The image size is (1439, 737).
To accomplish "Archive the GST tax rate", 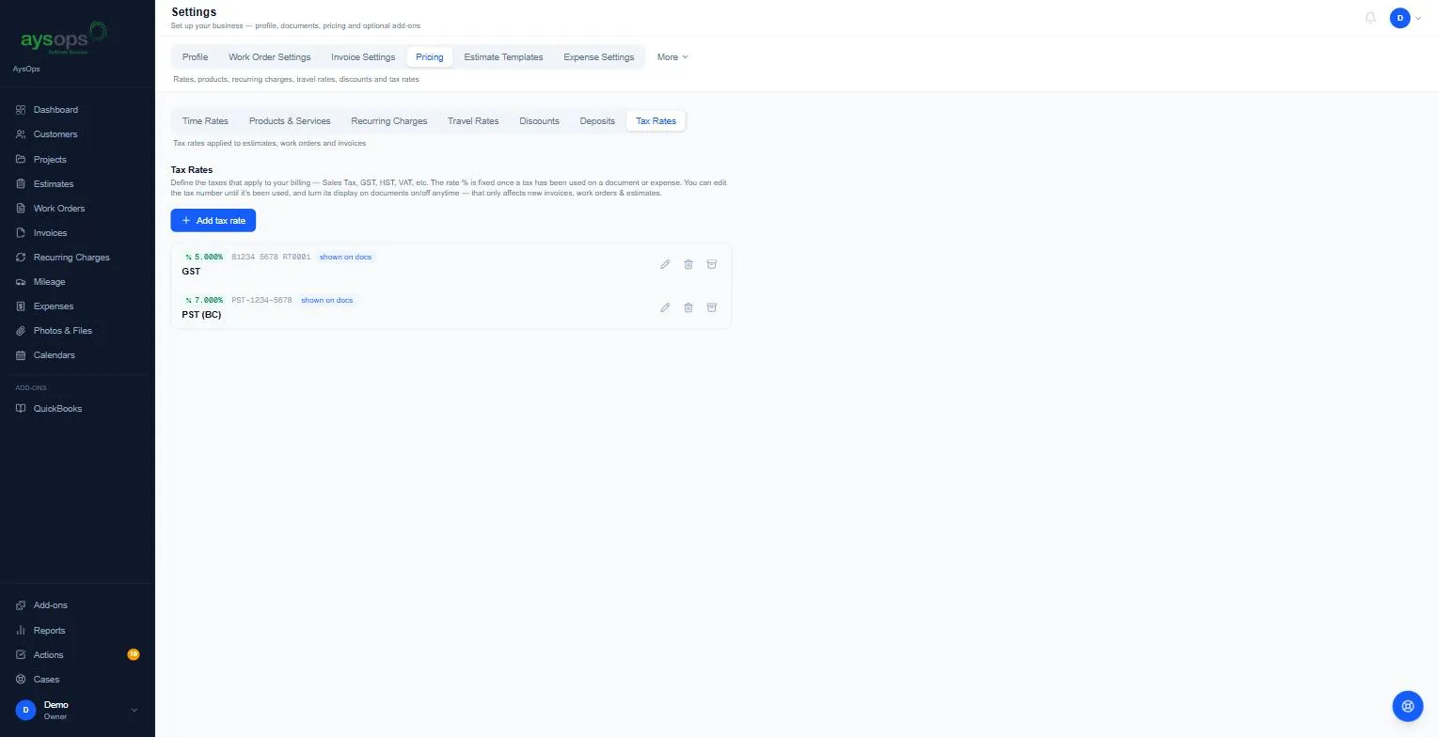I will point(712,264).
